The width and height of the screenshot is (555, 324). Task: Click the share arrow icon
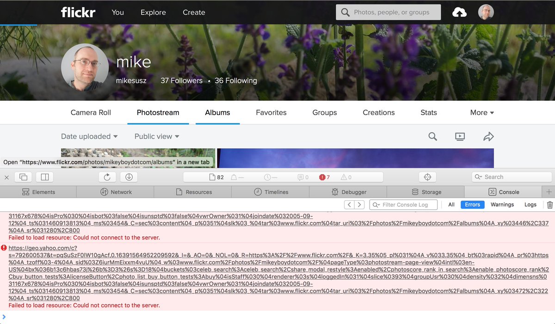click(x=488, y=136)
